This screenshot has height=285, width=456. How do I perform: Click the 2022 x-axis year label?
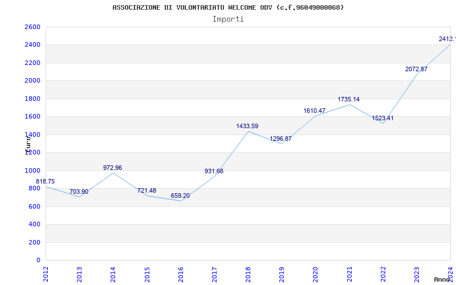click(x=383, y=274)
